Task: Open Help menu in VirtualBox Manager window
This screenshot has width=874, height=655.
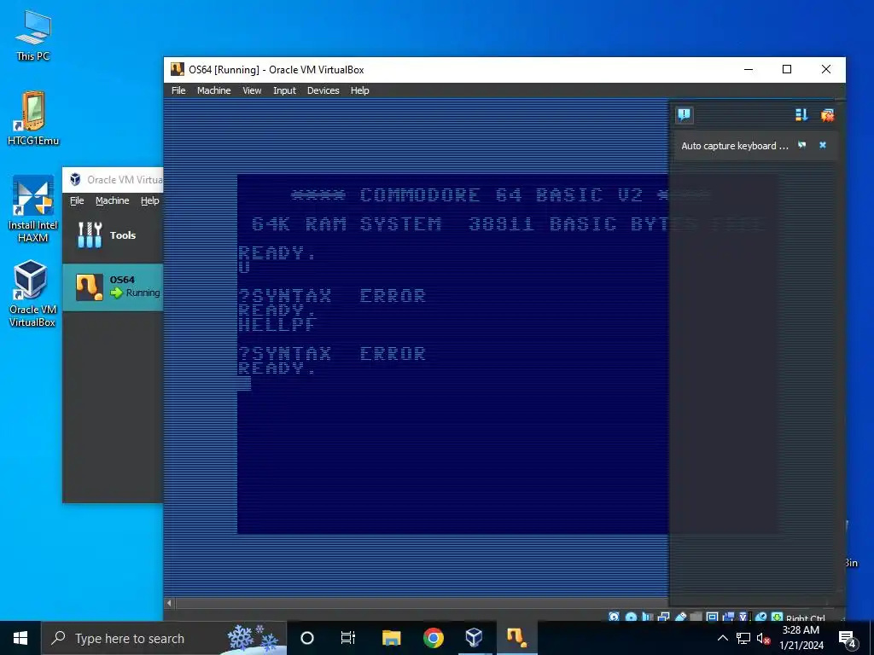Action: 149,200
